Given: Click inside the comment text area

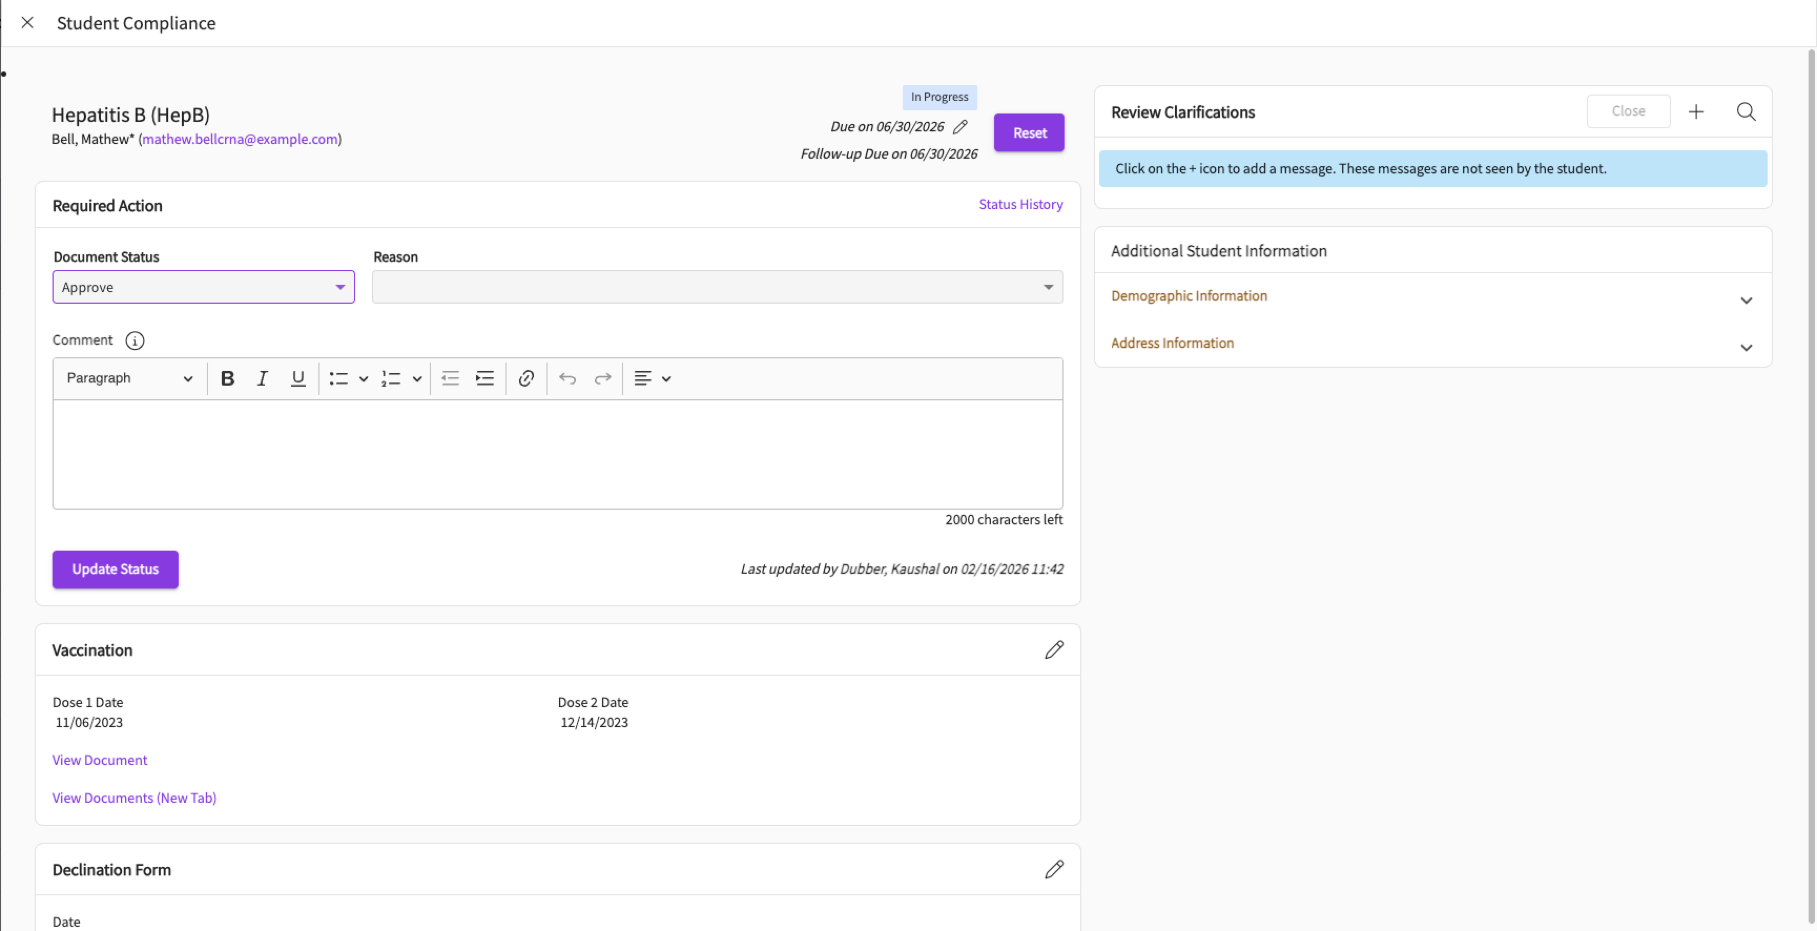Looking at the screenshot, I should pyautogui.click(x=557, y=454).
